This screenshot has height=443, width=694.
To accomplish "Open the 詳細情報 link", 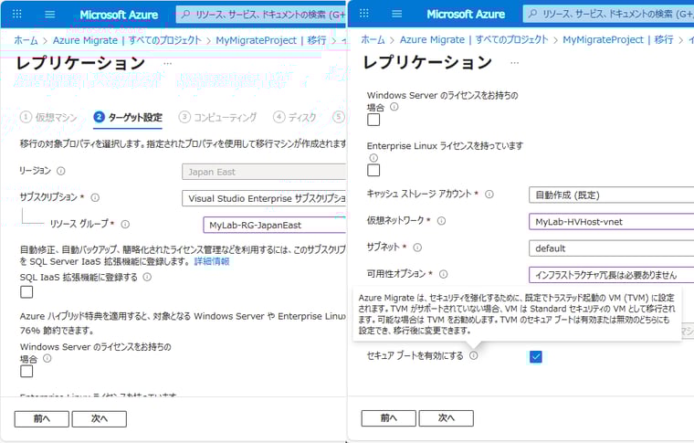I will (212, 261).
